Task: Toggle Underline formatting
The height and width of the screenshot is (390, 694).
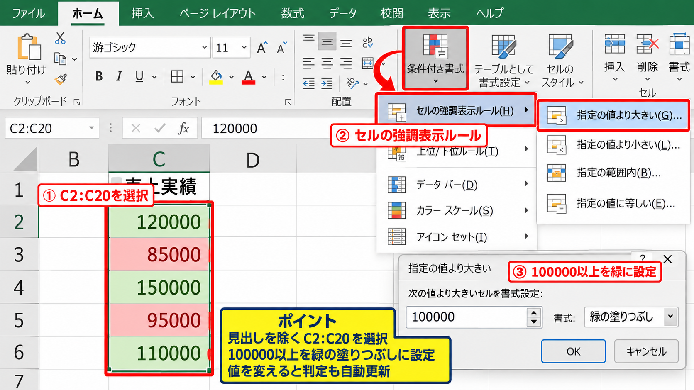Action: (x=139, y=76)
